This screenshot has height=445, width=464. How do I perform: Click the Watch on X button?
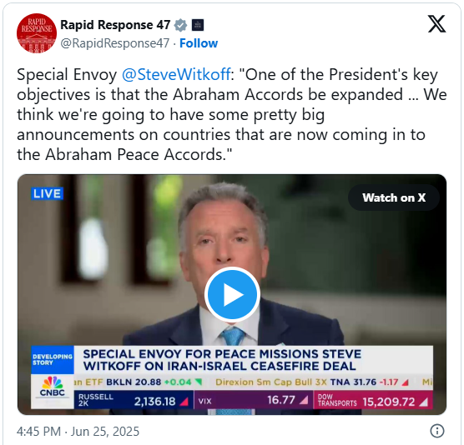coord(394,197)
